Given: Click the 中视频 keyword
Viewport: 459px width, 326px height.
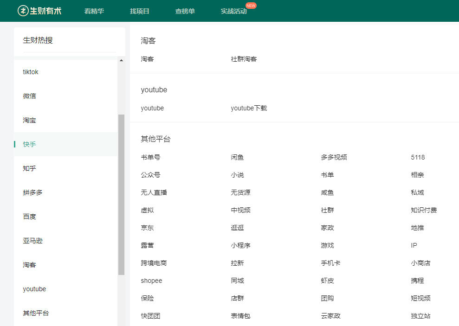Looking at the screenshot, I should 240,210.
